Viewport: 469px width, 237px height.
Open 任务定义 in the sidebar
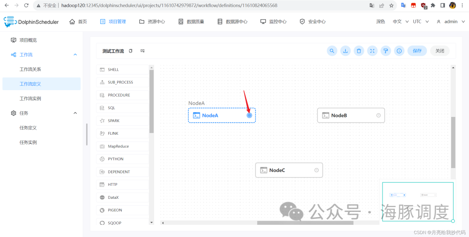pos(41,128)
